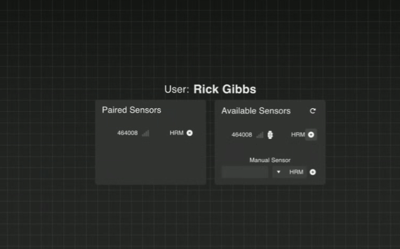
Task: Click the Rick Gibbs user name
Action: (x=224, y=89)
